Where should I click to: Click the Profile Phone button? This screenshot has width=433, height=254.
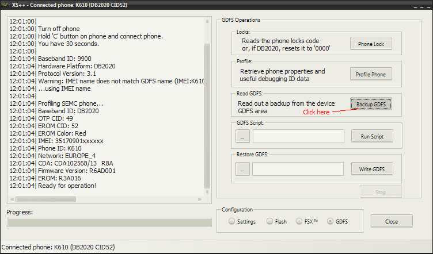(x=371, y=74)
